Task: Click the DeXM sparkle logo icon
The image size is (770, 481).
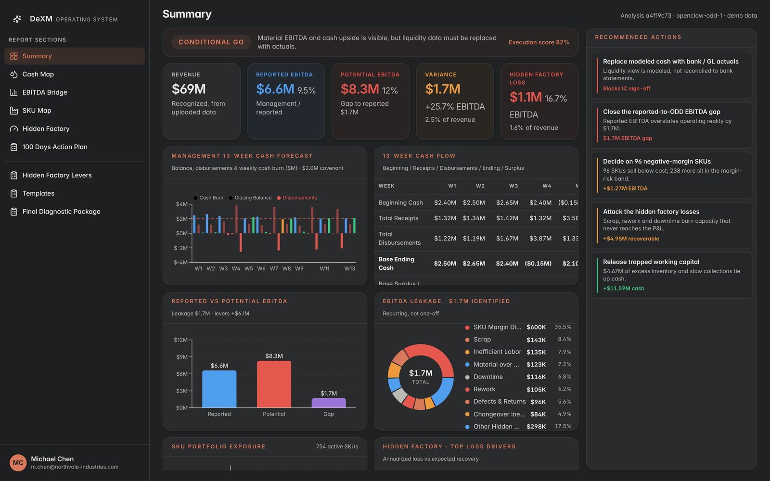Action: 17,19
